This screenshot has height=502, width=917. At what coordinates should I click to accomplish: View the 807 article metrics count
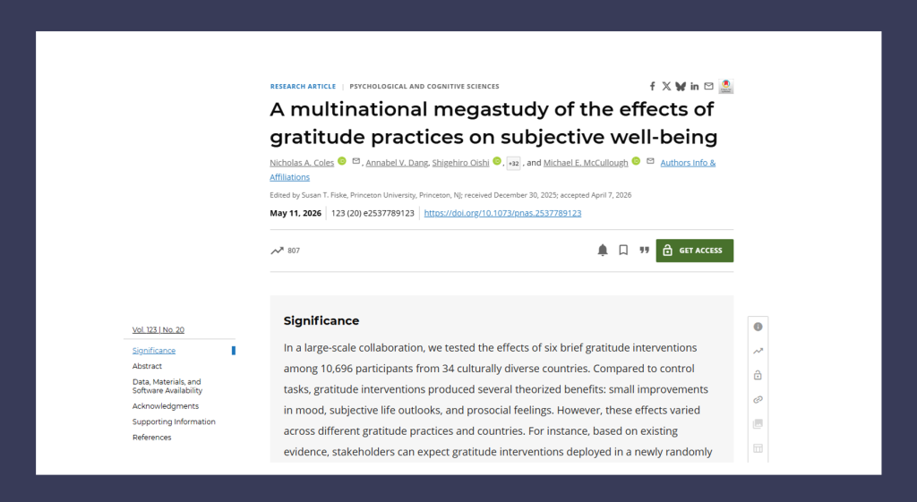pos(286,251)
